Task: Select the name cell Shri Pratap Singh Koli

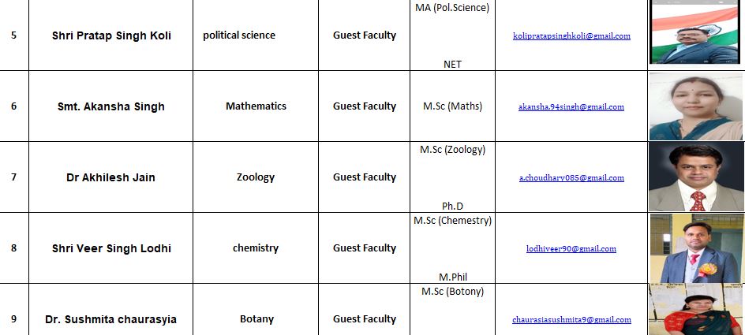Action: [111, 35]
